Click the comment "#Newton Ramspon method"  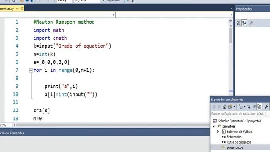point(64,22)
